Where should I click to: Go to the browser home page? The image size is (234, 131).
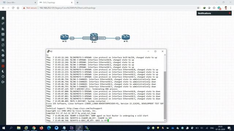pyautogui.click(x=18, y=8)
